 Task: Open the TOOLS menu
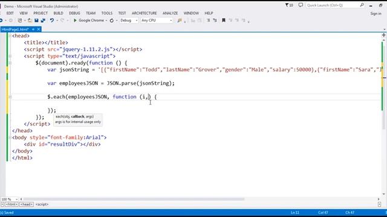pyautogui.click(x=106, y=13)
